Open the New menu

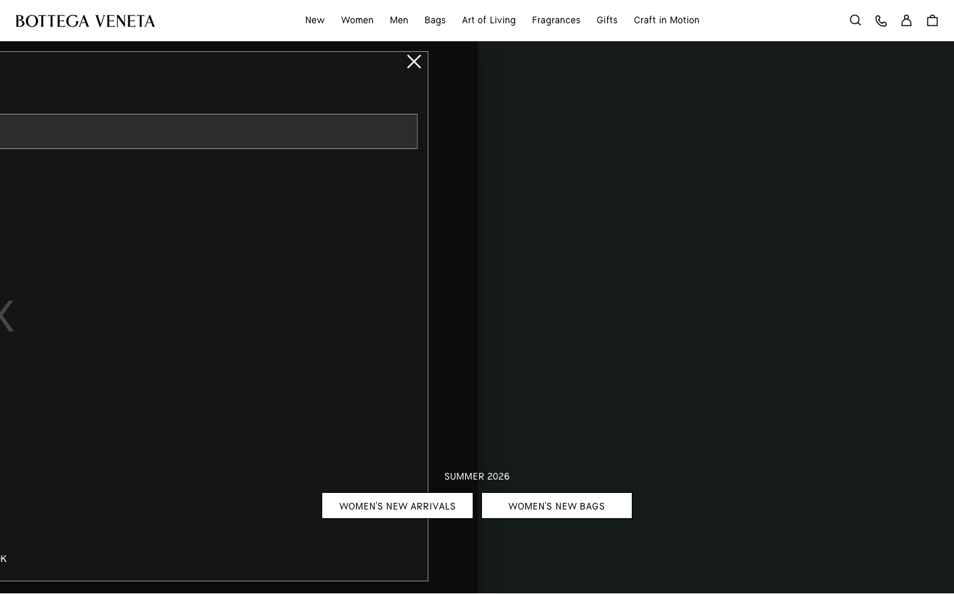pos(315,21)
